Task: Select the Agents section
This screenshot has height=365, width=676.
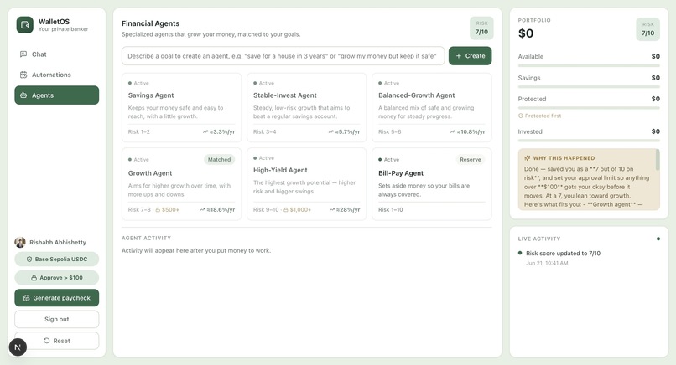Action: pyautogui.click(x=56, y=95)
